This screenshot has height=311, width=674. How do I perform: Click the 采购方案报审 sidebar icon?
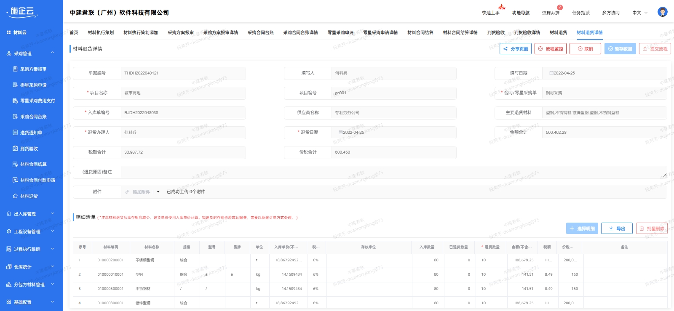[15, 69]
